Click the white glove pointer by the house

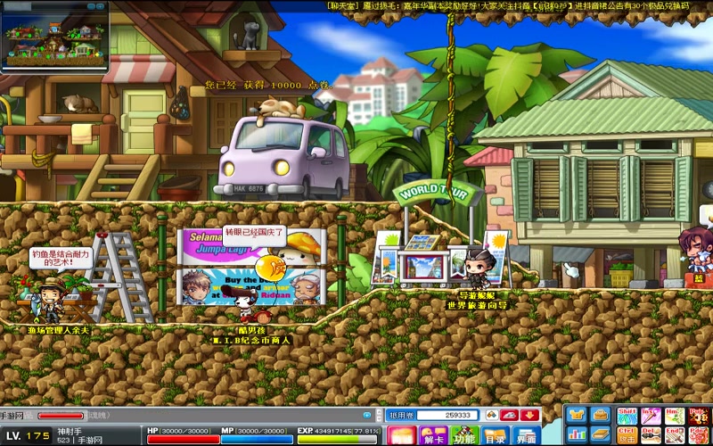coord(570,270)
